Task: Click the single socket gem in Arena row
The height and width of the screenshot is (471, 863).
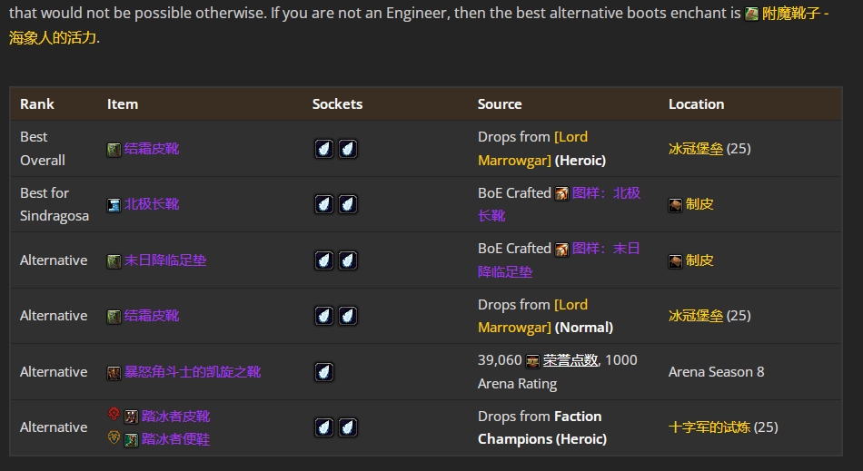Action: coord(324,372)
